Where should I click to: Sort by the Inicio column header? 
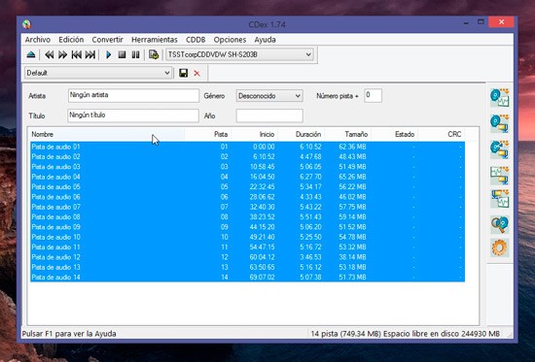pos(255,134)
